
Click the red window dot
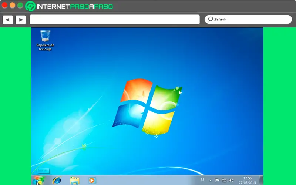(x=4, y=5)
